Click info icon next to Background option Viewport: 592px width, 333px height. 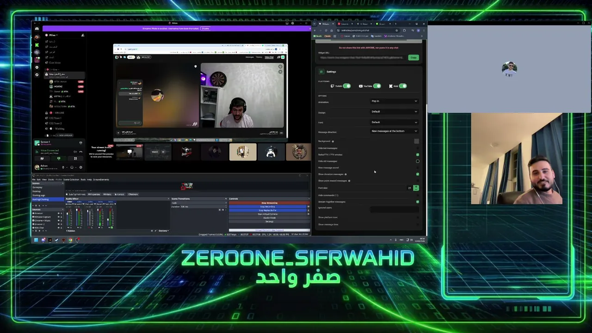[x=333, y=142]
